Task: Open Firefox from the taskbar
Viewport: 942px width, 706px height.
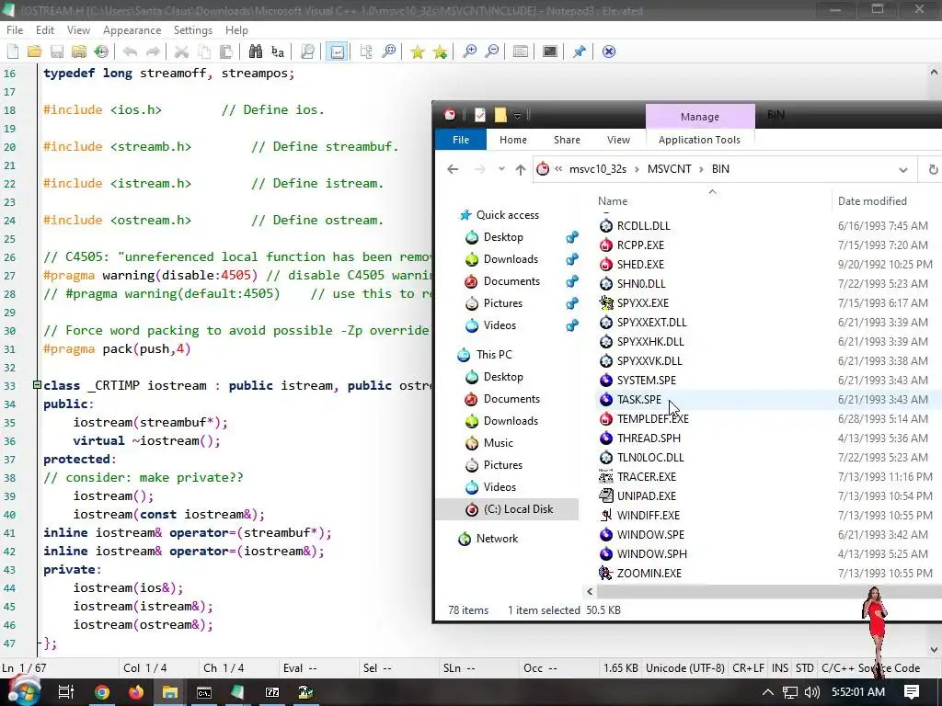Action: pos(136,692)
